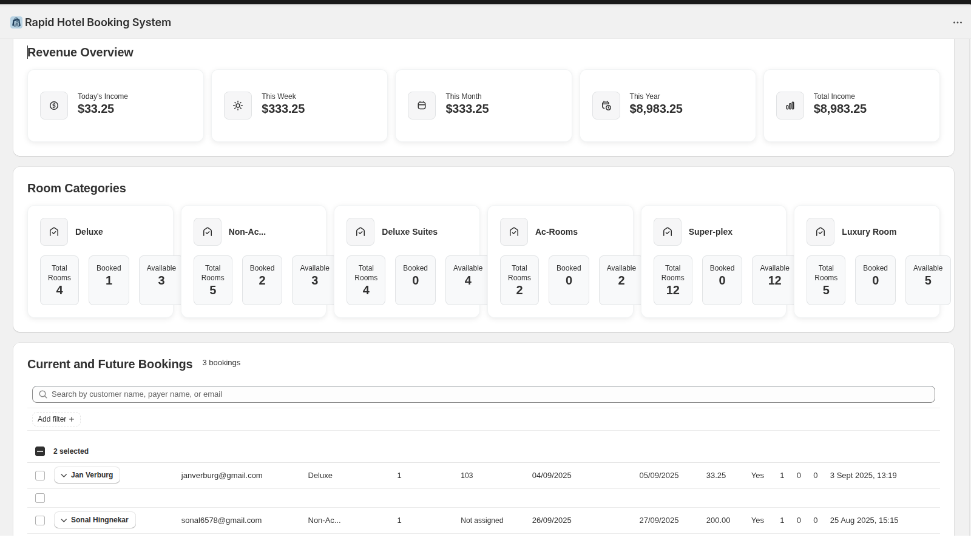Image resolution: width=971 pixels, height=546 pixels.
Task: Click the sonal6578@gmail.com email address
Action: pyautogui.click(x=221, y=520)
